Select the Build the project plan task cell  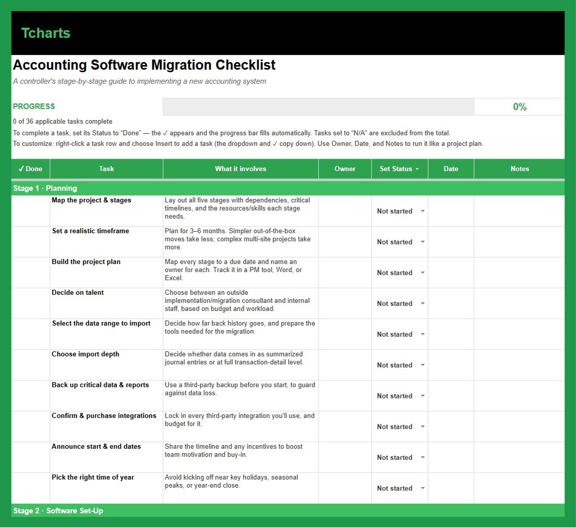pyautogui.click(x=107, y=273)
